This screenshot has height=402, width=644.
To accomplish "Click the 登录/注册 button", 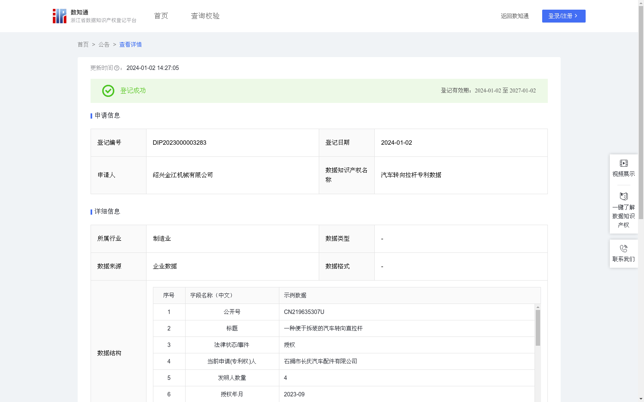I will (563, 16).
